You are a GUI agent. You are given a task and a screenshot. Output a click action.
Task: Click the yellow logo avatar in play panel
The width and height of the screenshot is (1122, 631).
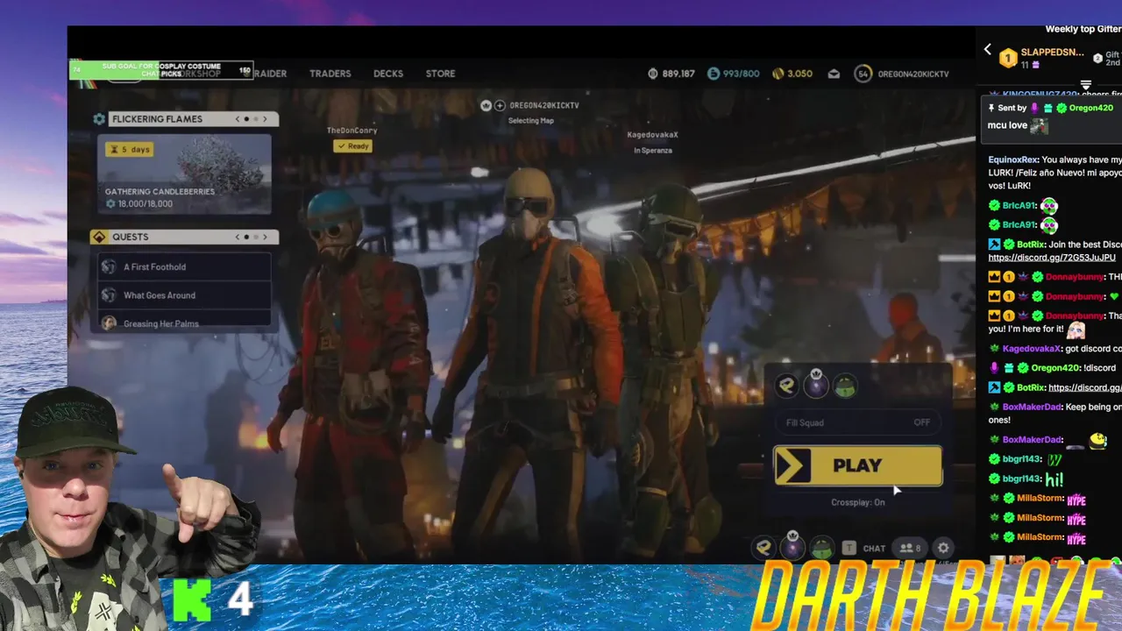point(786,386)
